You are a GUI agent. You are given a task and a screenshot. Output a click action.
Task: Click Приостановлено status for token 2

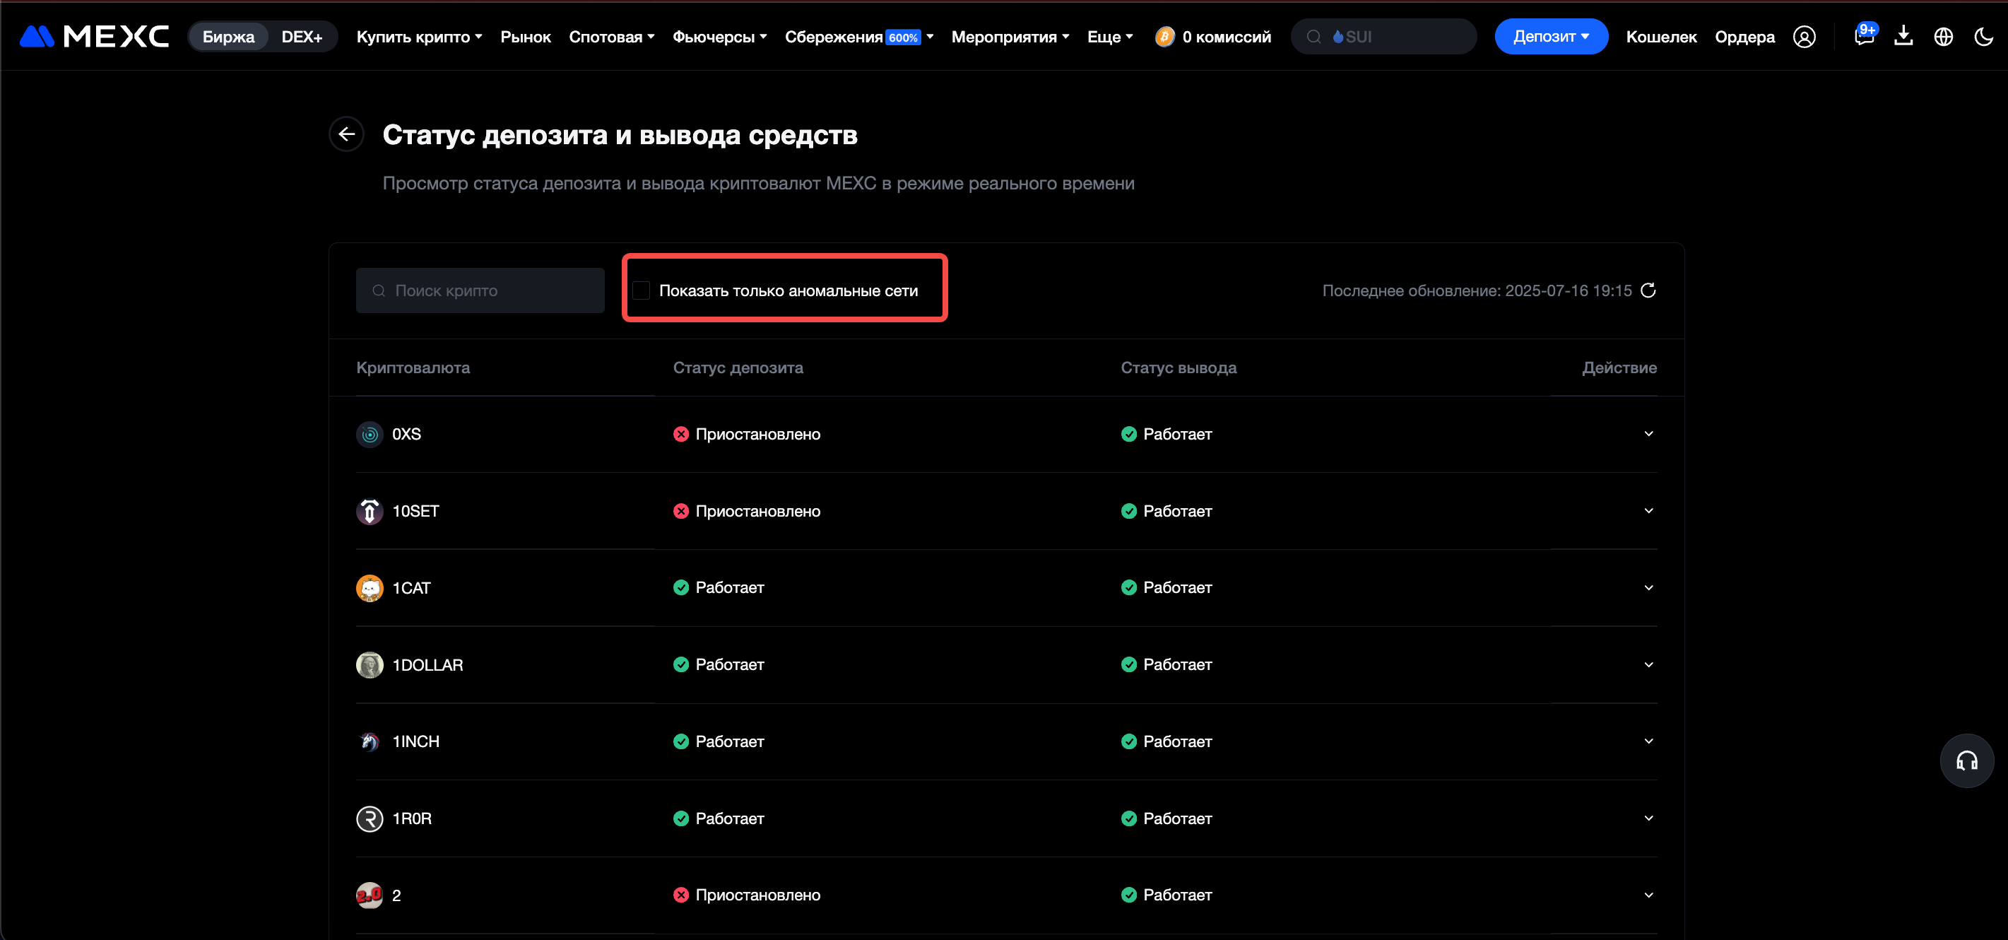point(757,895)
